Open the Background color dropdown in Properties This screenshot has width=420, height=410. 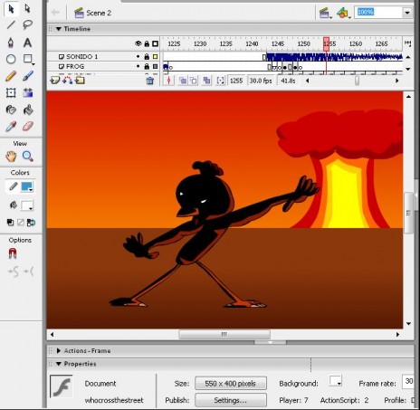click(x=335, y=381)
